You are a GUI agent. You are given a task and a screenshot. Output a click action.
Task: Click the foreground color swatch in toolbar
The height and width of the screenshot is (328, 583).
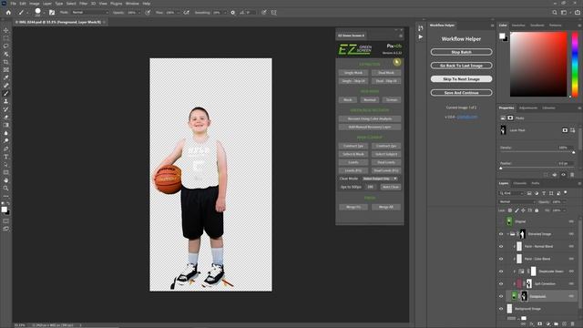[4, 210]
